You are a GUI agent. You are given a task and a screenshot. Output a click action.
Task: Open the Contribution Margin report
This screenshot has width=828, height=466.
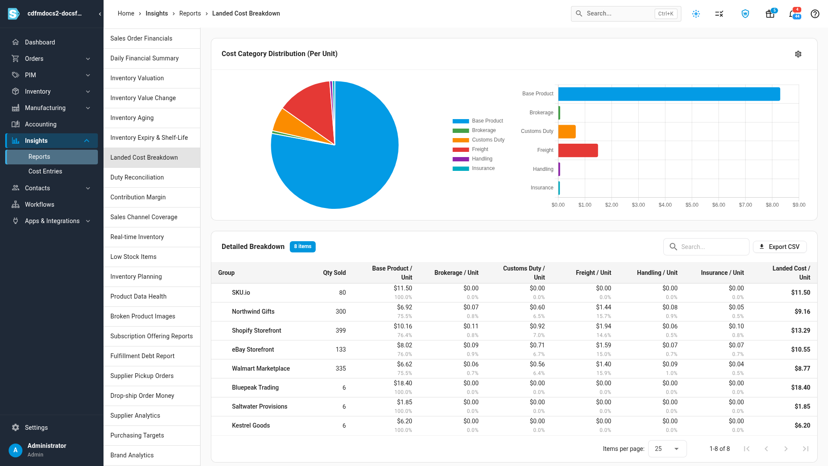[152, 197]
